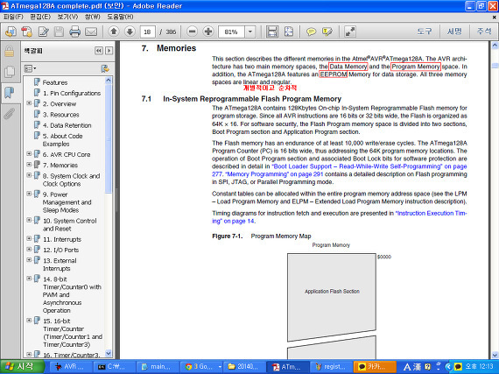The width and height of the screenshot is (499, 374).
Task: Open the page thumbnails panel icon
Action: 10,72
